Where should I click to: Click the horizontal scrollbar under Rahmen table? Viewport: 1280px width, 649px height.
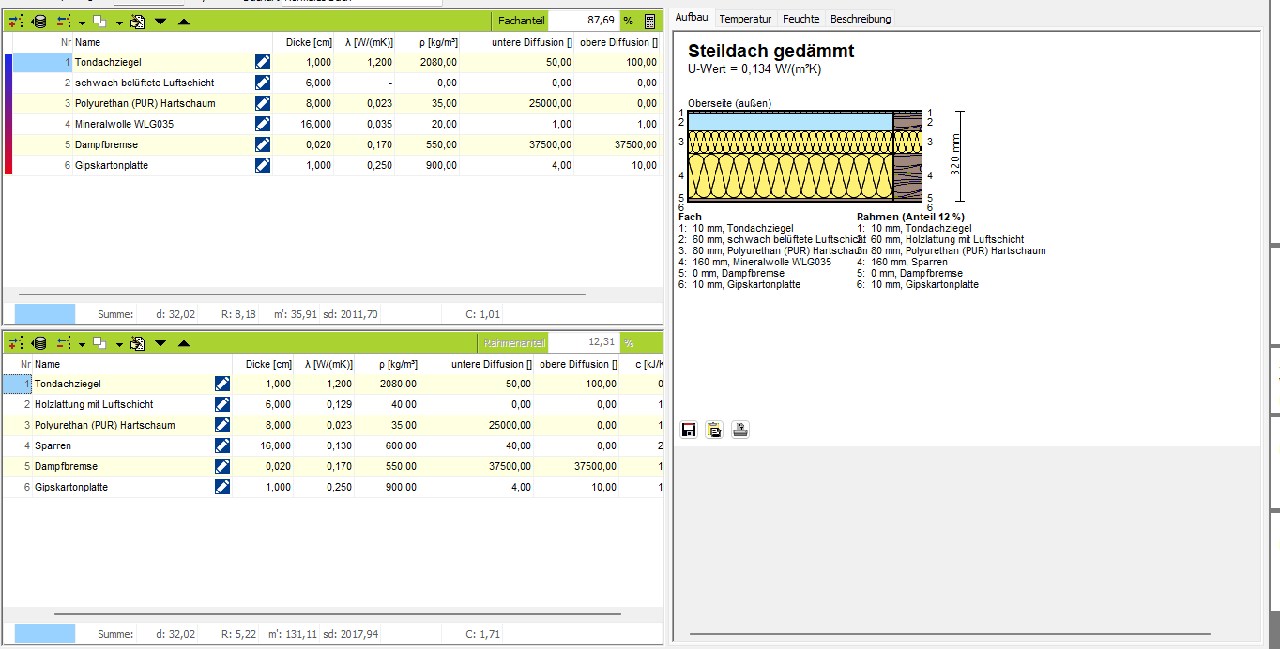338,614
